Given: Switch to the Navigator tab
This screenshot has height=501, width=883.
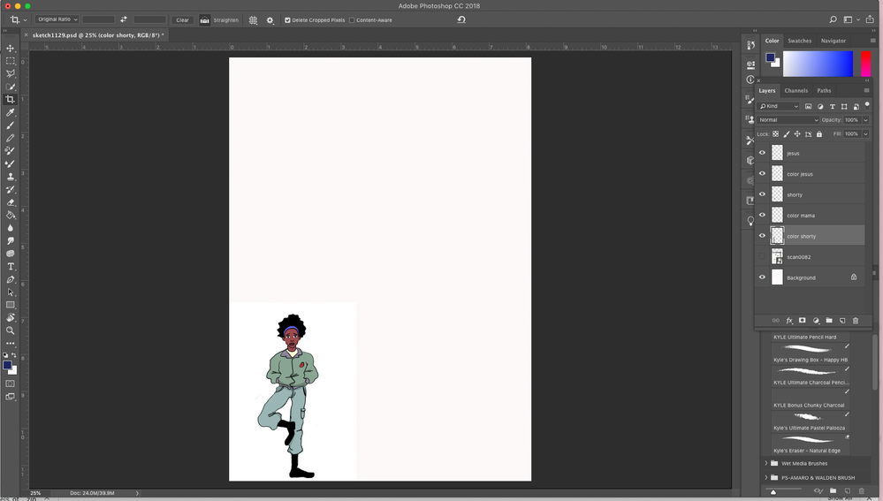Looking at the screenshot, I should [x=833, y=41].
